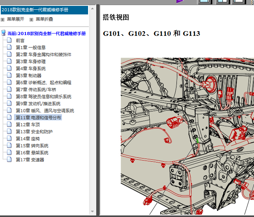Open 第12章 车顶
Screen dimensions: 254x217
click(28, 125)
